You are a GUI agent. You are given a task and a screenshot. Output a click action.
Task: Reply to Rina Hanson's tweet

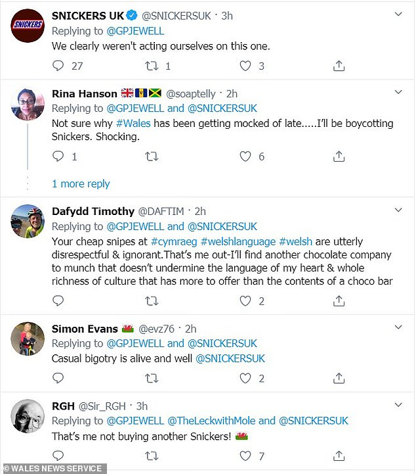pos(58,156)
